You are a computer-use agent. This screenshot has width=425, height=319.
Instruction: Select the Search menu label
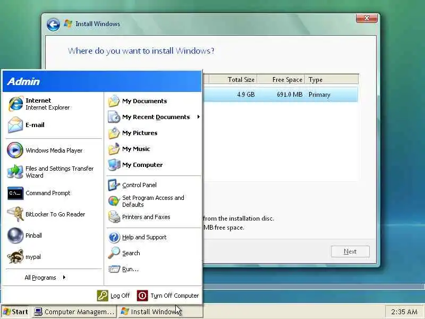[x=131, y=253]
